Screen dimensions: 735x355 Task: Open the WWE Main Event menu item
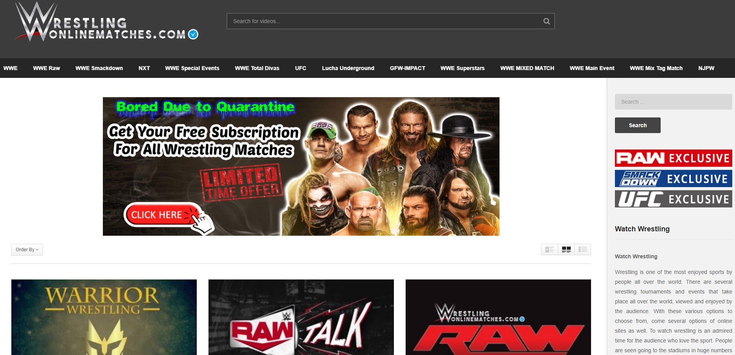[592, 68]
